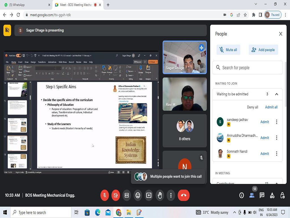
Task: Open the 8 others participants tile
Action: (x=185, y=131)
